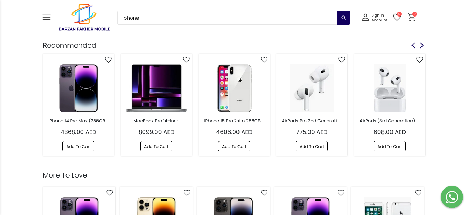Add iPhone 14 Pro Max to cart
The image size is (468, 215).
[x=78, y=146]
